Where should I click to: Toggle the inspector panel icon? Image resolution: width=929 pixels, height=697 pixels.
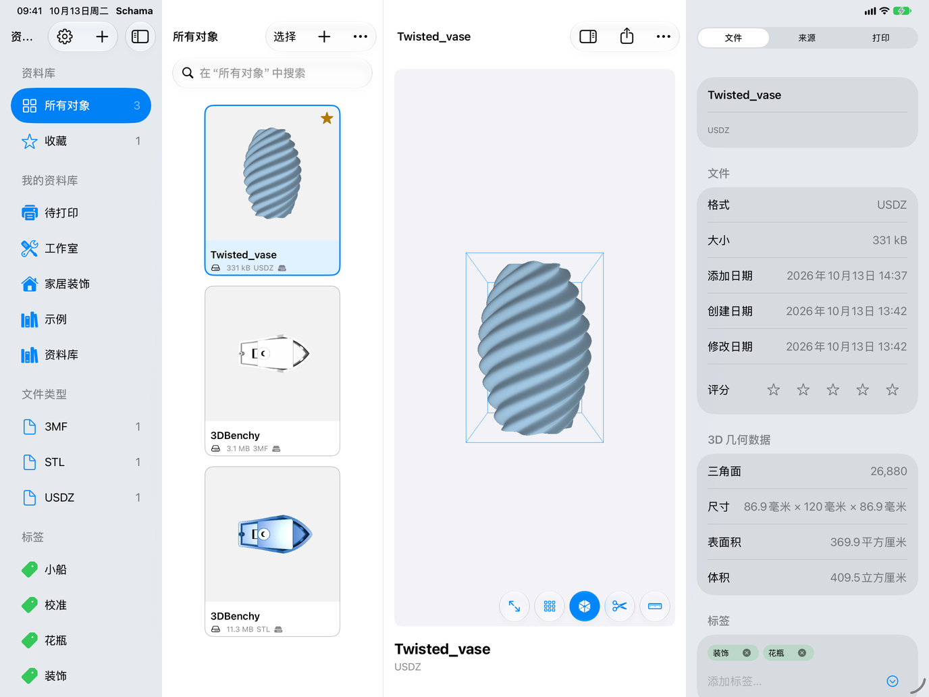(x=588, y=36)
